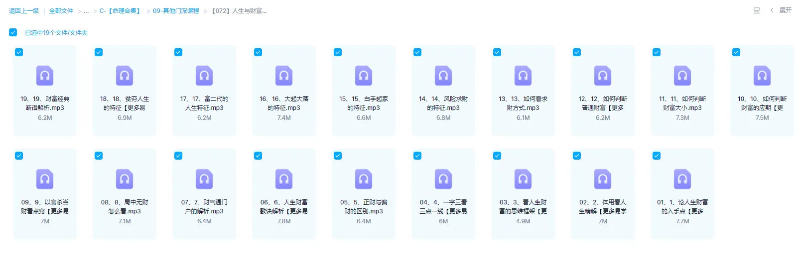Uncheck the checkbox on file 01 论人生财富的入手点
This screenshot has width=804, height=278.
(x=657, y=156)
